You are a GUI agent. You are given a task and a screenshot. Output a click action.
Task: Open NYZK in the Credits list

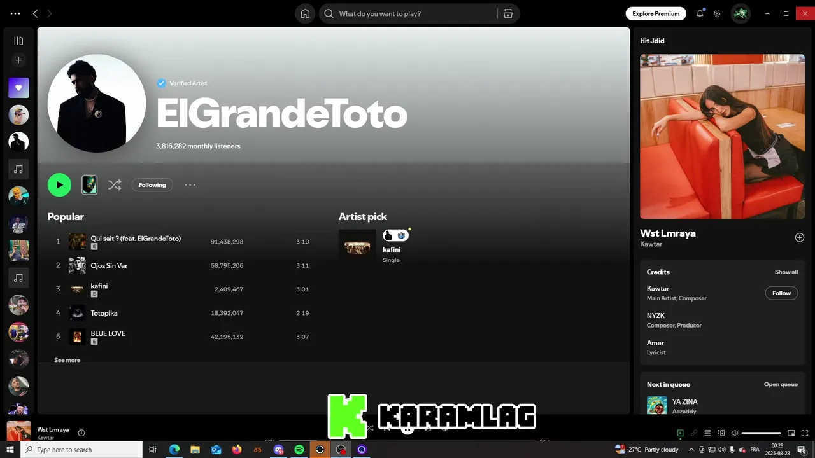click(656, 316)
